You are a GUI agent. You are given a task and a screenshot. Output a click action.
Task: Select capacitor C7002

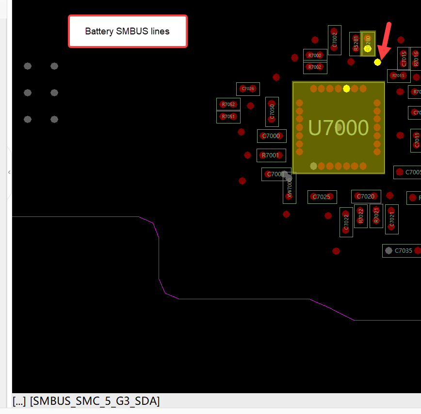point(335,40)
